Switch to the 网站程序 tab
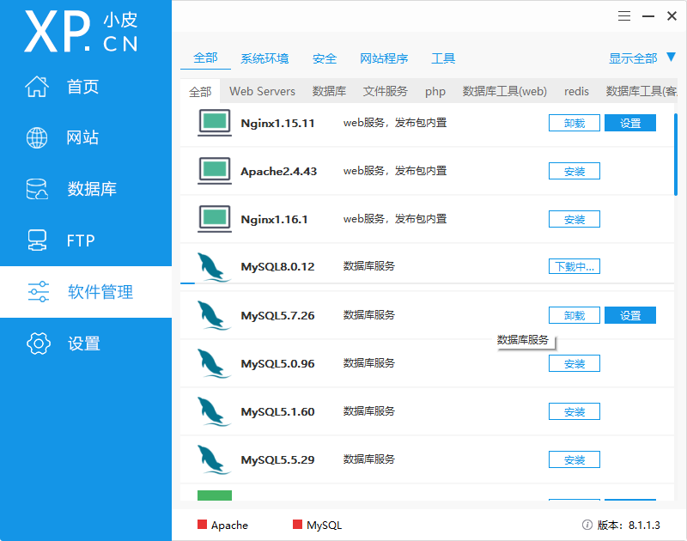The width and height of the screenshot is (687, 541). coord(384,58)
